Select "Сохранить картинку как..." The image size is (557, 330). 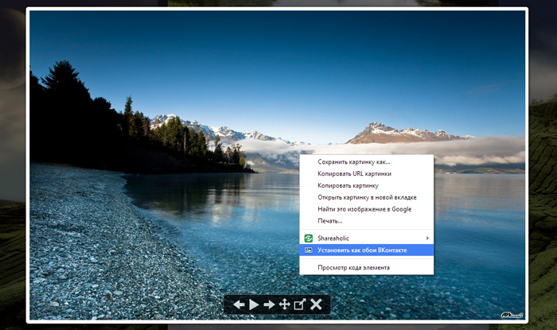click(353, 161)
